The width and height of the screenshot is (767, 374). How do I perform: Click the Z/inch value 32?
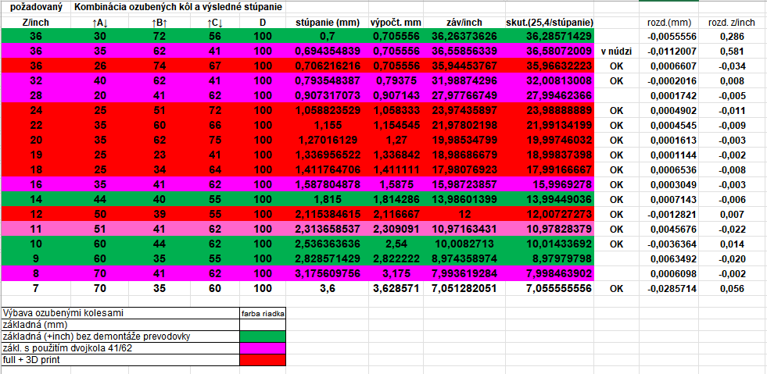point(36,80)
